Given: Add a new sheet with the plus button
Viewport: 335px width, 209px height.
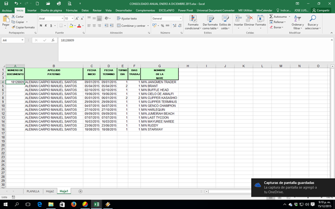Looking at the screenshot, I should 80,191.
